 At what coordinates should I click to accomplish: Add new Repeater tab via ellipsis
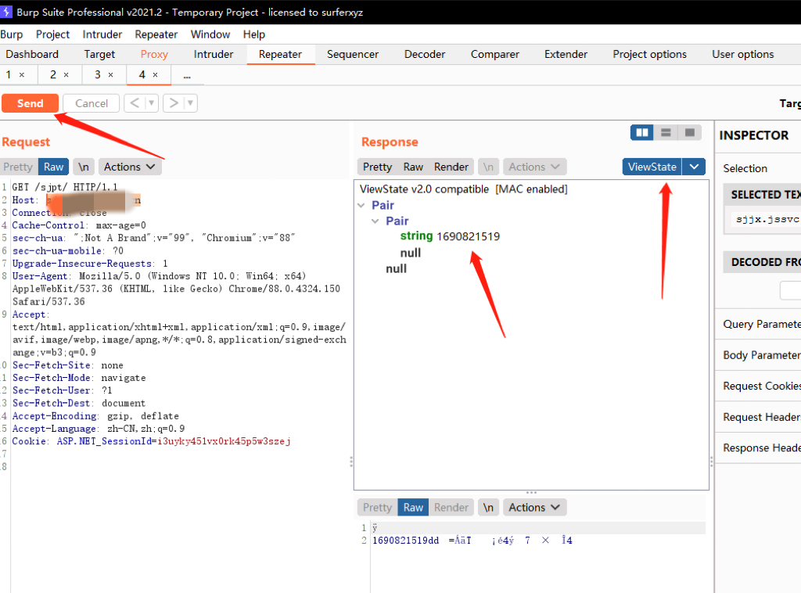[187, 76]
